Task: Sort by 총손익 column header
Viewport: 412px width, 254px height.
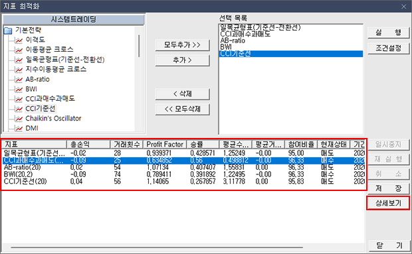Action: point(88,145)
